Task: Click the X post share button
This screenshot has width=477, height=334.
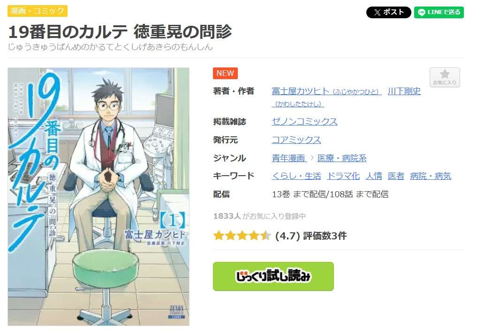Action: tap(388, 12)
